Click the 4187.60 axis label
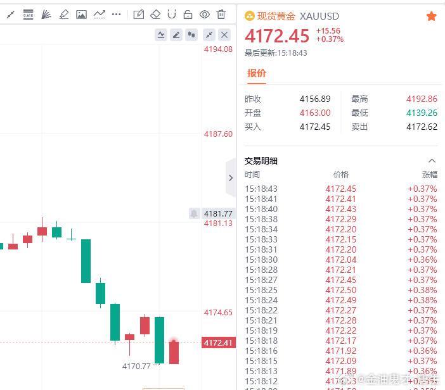Viewport: 445px width, 390px height. [x=218, y=134]
